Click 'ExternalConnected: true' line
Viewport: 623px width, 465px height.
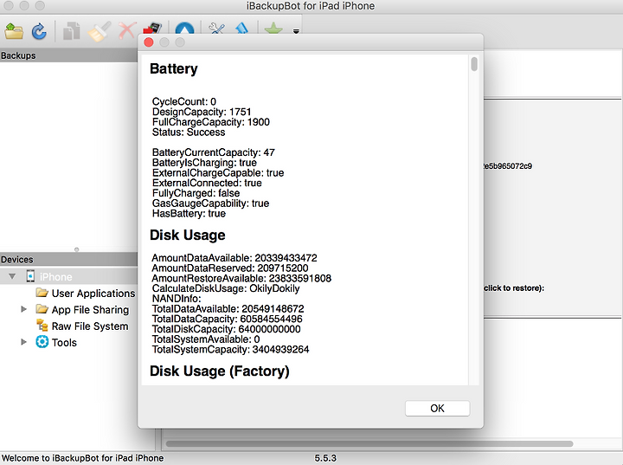point(207,183)
